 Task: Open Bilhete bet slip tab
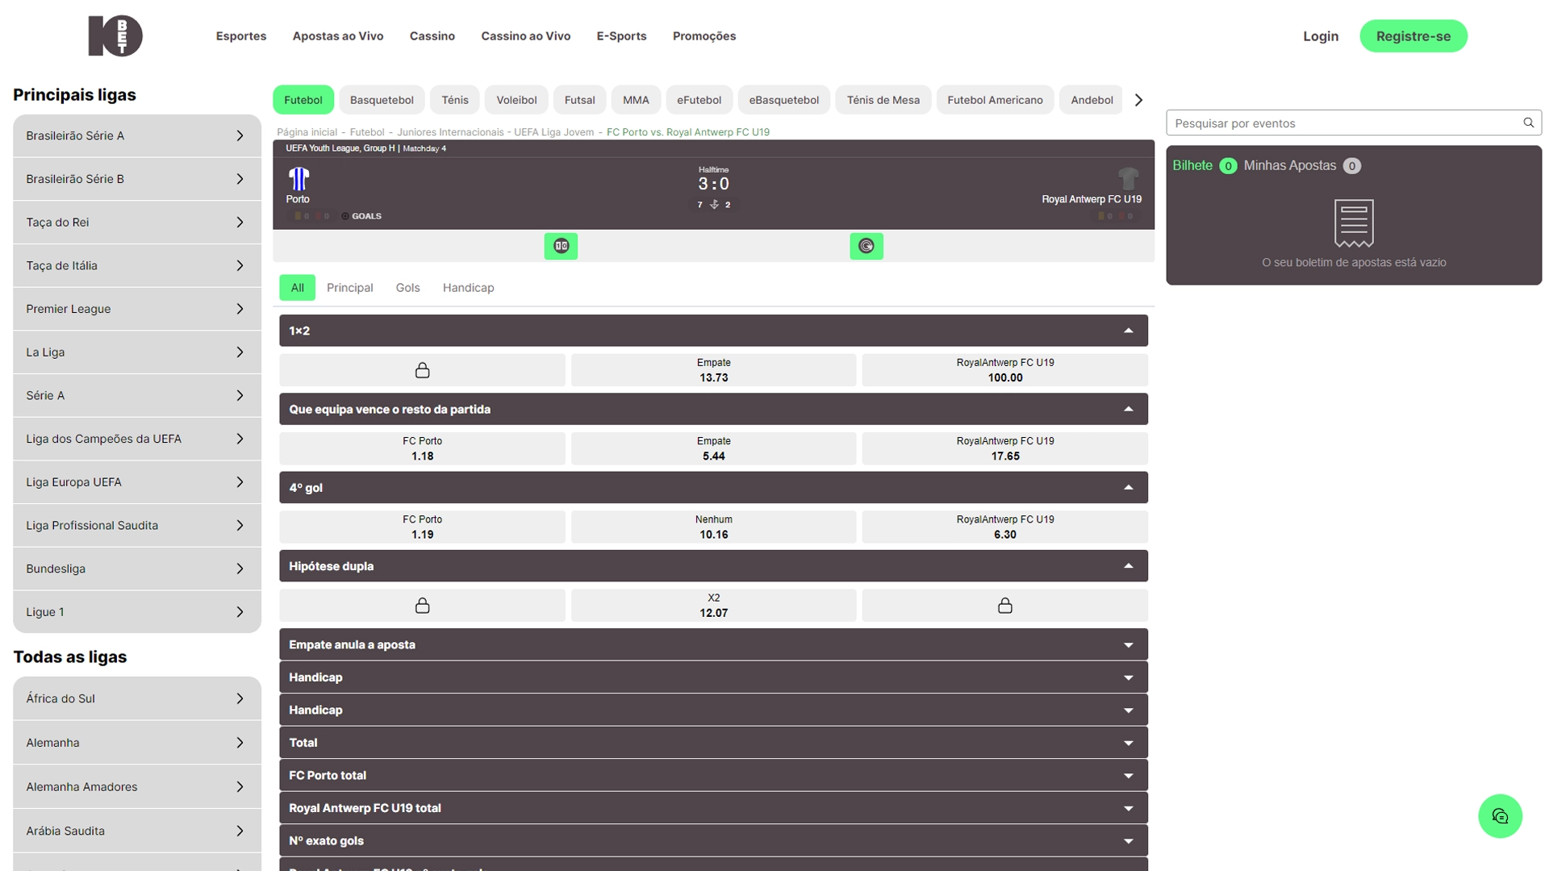[1204, 165]
